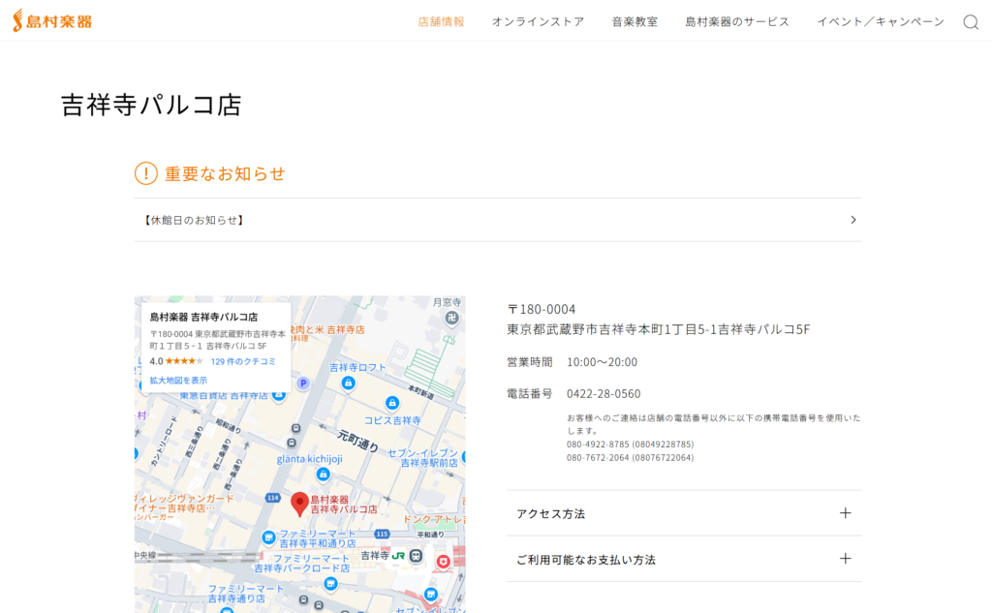Image resolution: width=992 pixels, height=613 pixels.
Task: Expand the アクセス方法 section
Action: 684,513
